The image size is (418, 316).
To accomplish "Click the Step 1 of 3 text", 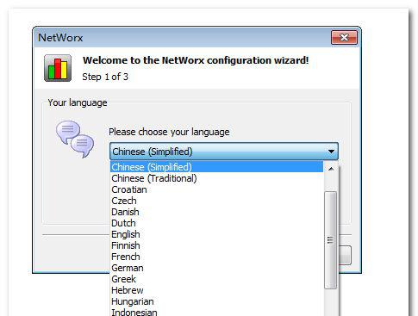I will tap(105, 77).
